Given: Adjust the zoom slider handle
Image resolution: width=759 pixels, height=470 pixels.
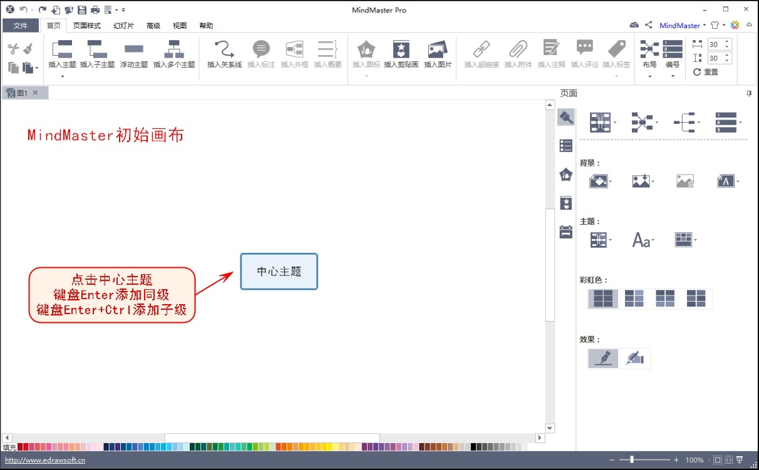Looking at the screenshot, I should point(632,460).
